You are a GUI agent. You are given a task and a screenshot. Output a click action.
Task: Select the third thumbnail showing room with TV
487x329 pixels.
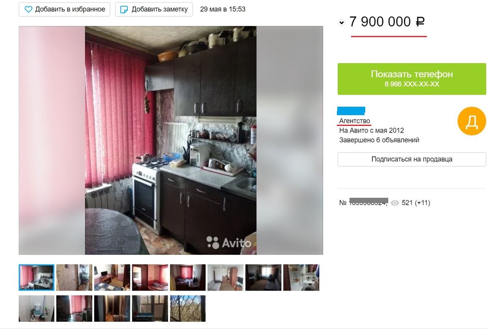click(x=112, y=278)
